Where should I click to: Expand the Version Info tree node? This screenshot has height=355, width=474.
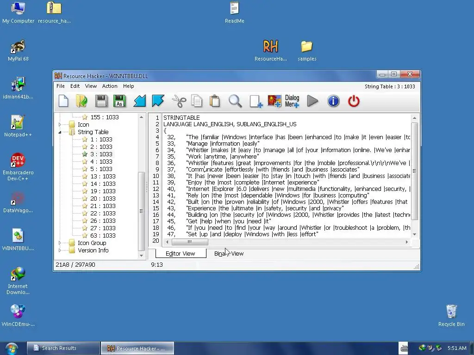tap(60, 250)
